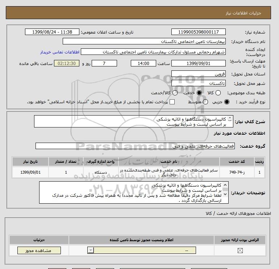Click the نام خدمت column header
279x269 pixels.
point(169,161)
